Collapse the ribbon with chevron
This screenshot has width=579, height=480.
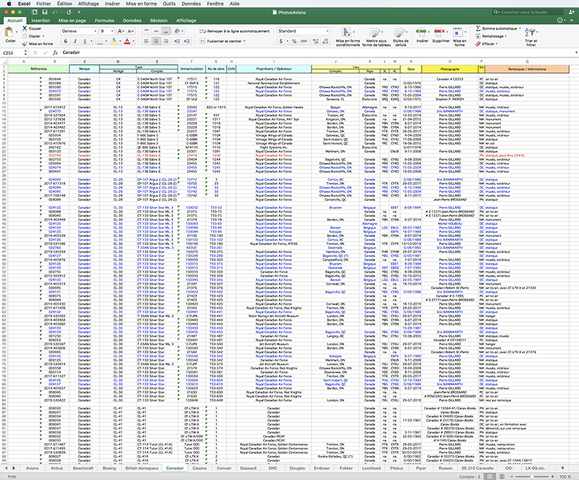(x=571, y=20)
